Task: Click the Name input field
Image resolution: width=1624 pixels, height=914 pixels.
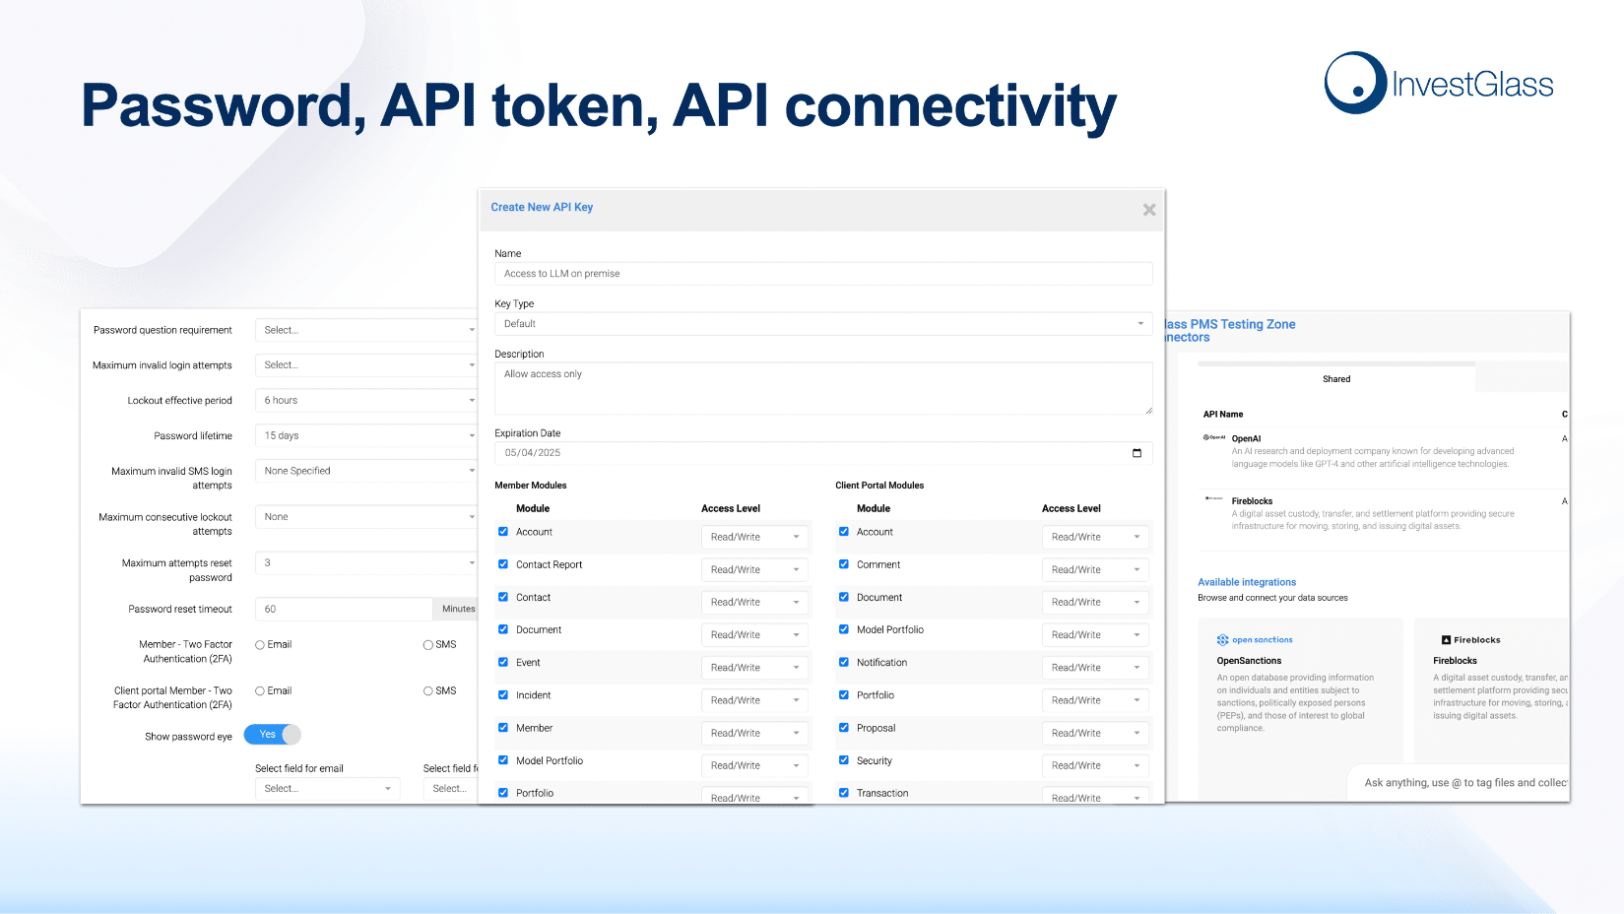Action: pyautogui.click(x=823, y=274)
